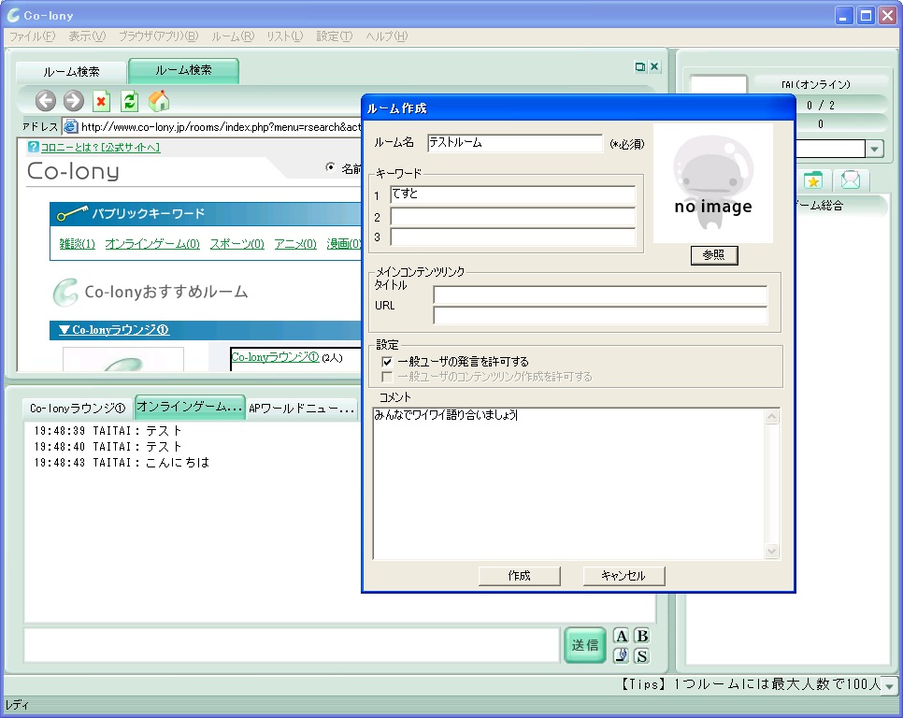Open the mail envelope icon
Image resolution: width=903 pixels, height=718 pixels.
click(851, 180)
